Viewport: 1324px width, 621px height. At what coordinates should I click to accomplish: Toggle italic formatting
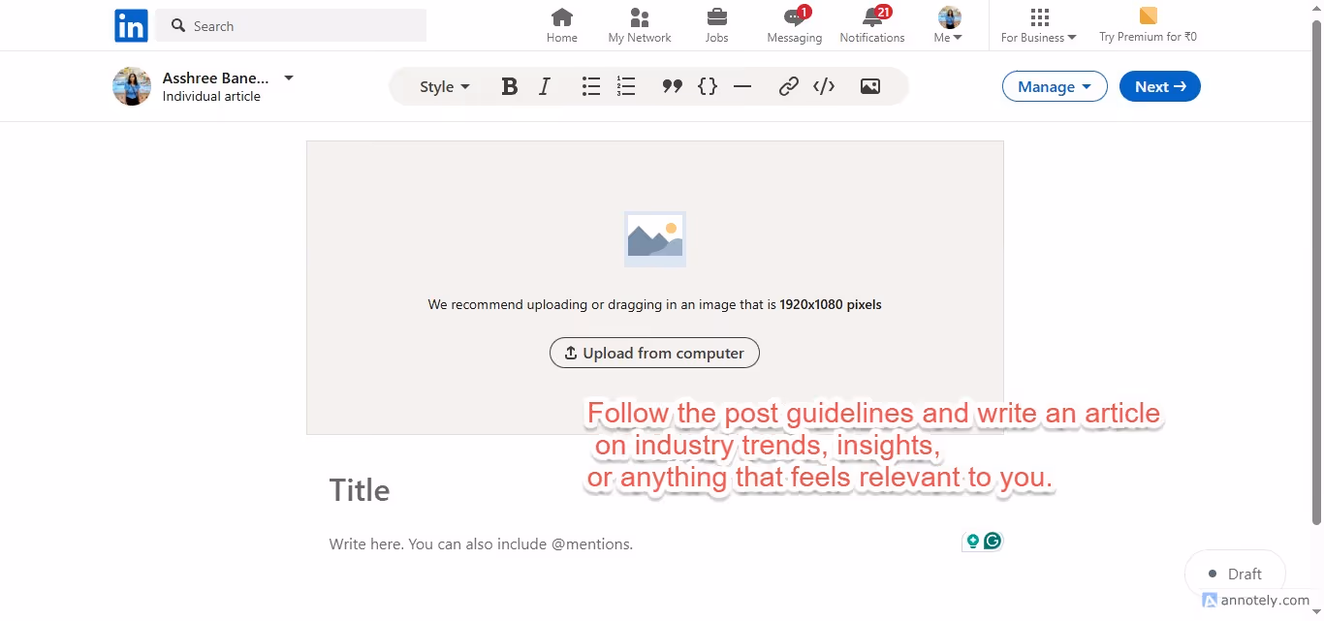545,86
